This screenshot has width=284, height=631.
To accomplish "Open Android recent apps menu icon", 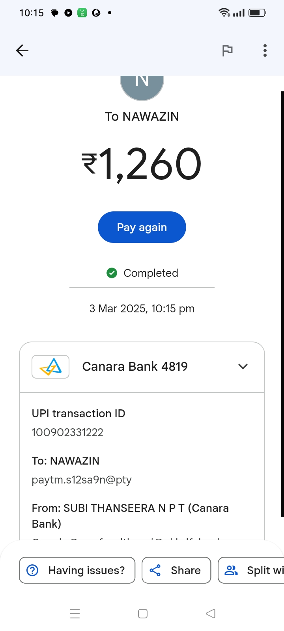I will (x=75, y=614).
